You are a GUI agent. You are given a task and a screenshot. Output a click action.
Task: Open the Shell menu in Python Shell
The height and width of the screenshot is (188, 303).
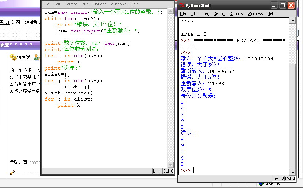coord(205,13)
